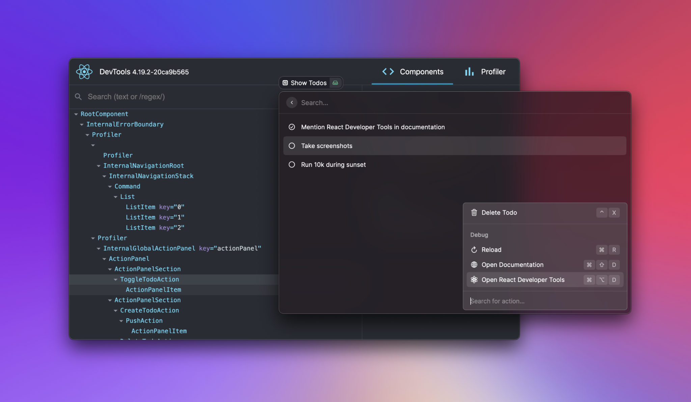Select ActionPanelSection above ToggleTodoAction
The height and width of the screenshot is (402, 691).
tap(147, 269)
